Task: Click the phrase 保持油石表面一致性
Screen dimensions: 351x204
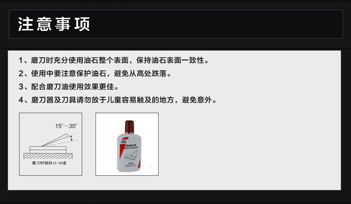Action: tap(170, 60)
